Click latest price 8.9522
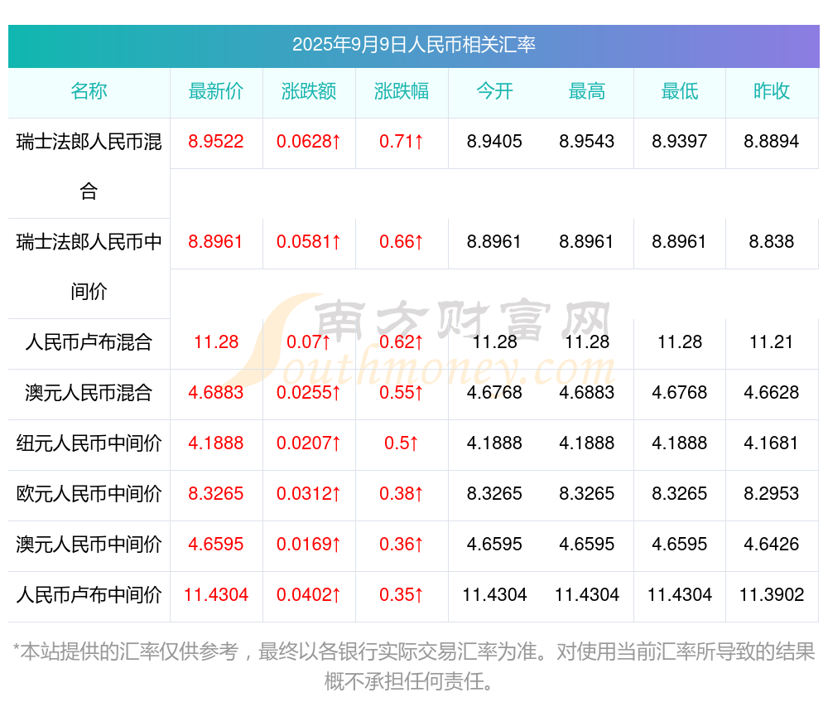 (x=216, y=142)
